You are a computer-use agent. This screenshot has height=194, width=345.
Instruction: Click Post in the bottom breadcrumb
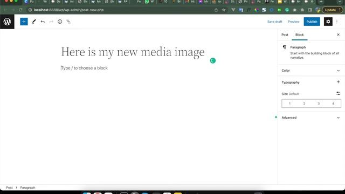tap(9, 188)
